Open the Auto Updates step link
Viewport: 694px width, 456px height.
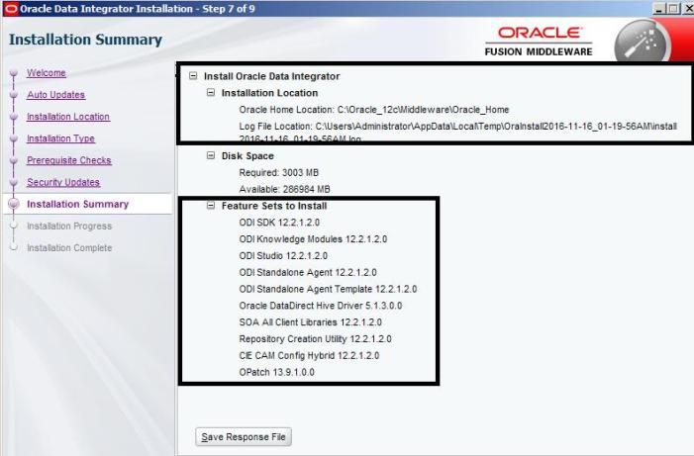[55, 95]
